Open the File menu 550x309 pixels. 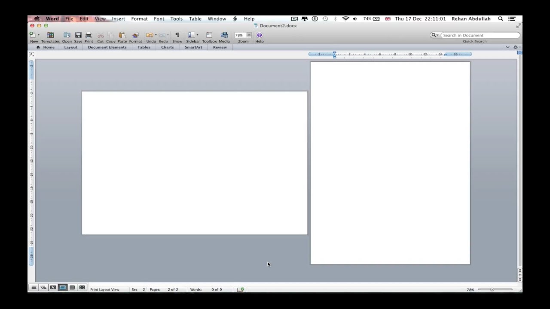(x=69, y=19)
